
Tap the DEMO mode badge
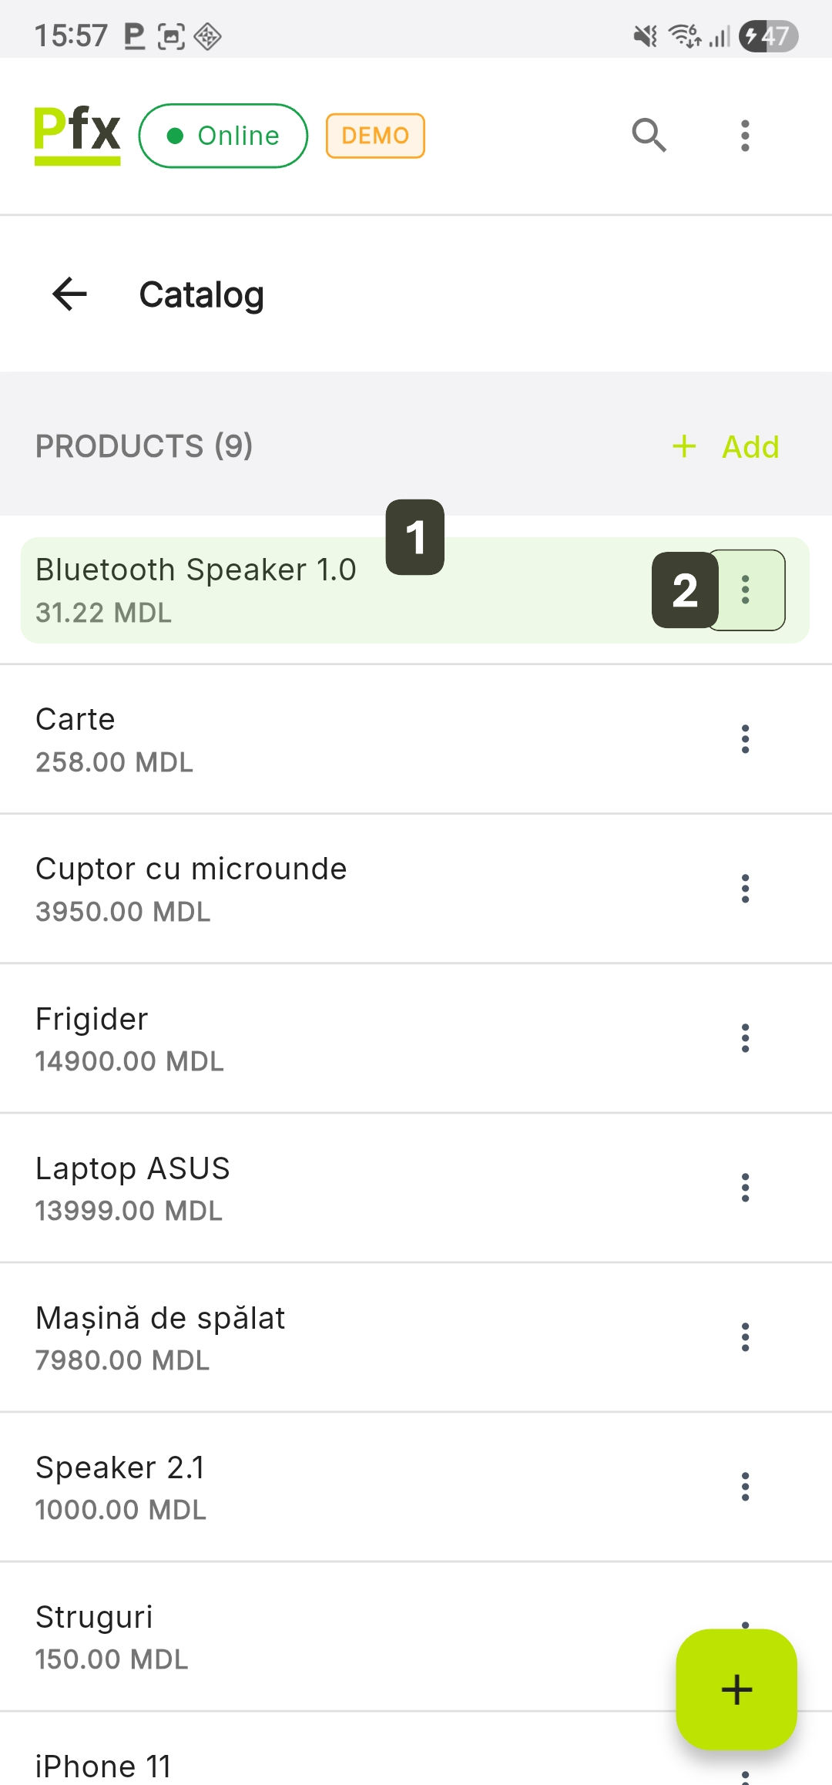tap(375, 136)
